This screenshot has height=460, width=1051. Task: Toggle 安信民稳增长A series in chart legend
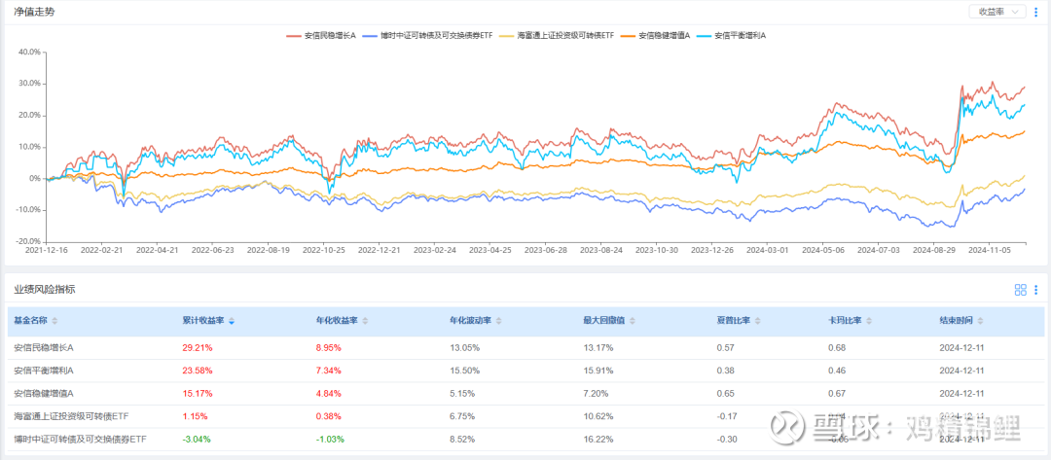pyautogui.click(x=321, y=36)
